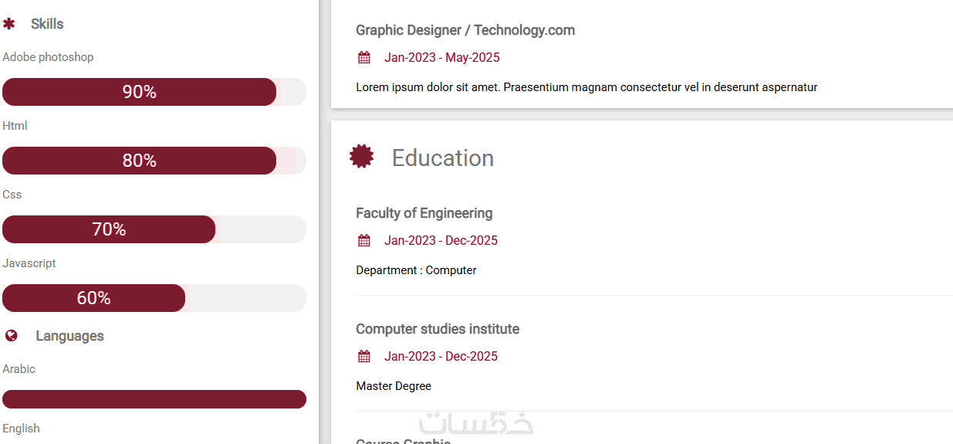Click the Education section heading
Viewport: 953px width, 444px height.
(442, 158)
